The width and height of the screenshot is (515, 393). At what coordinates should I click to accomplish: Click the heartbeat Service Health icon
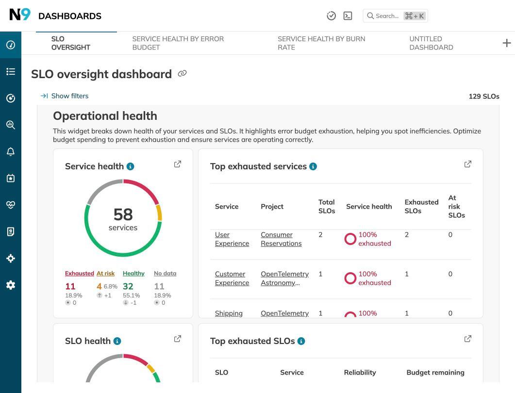10,203
